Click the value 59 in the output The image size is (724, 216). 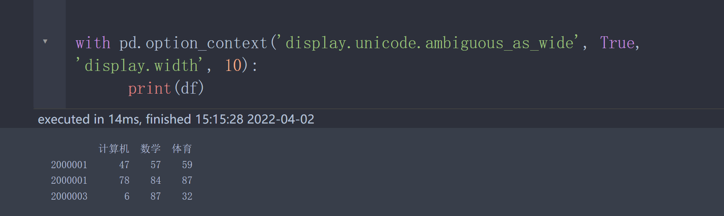[187, 165]
